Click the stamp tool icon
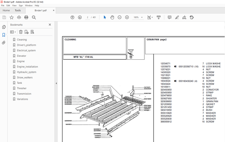Image resolution: width=225 pixels, height=142 pixels. pos(192,17)
